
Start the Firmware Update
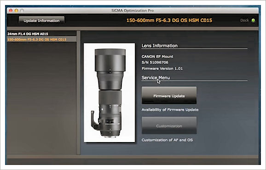tap(169, 95)
